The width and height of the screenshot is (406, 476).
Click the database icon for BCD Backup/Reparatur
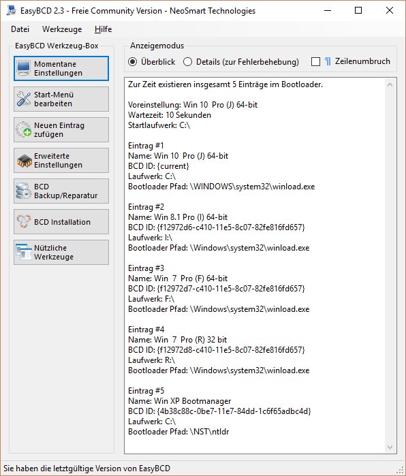click(x=23, y=191)
